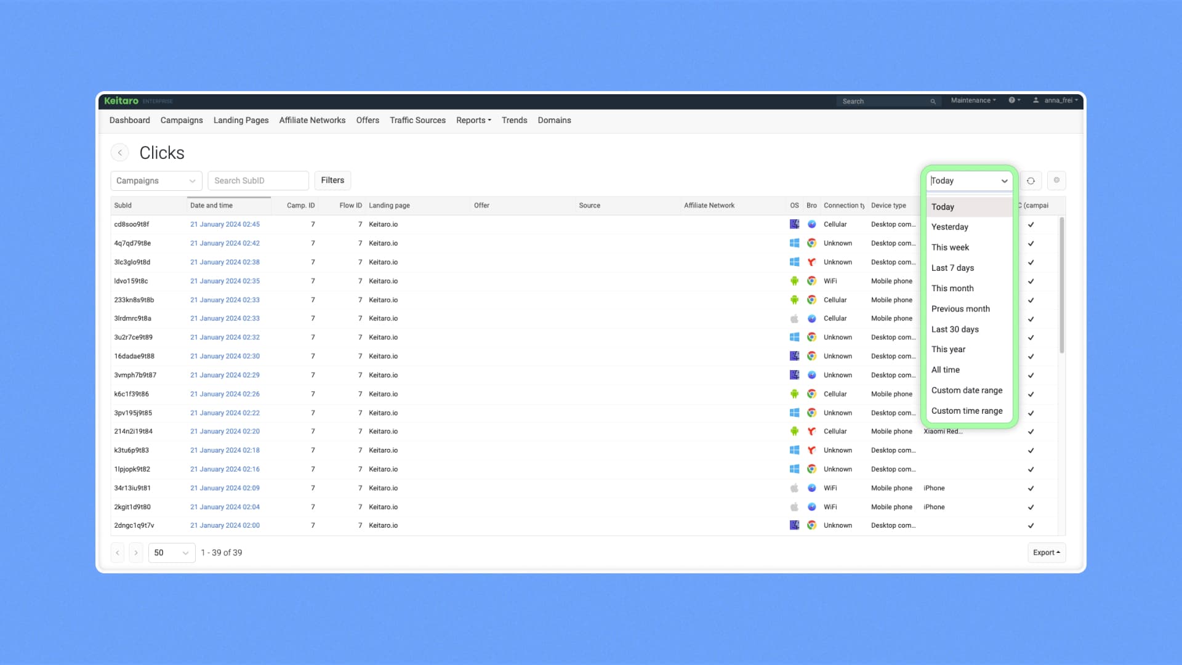The width and height of the screenshot is (1182, 665).
Task: Toggle the checkbox on row cd8soo9t8f
Action: 1031,224
